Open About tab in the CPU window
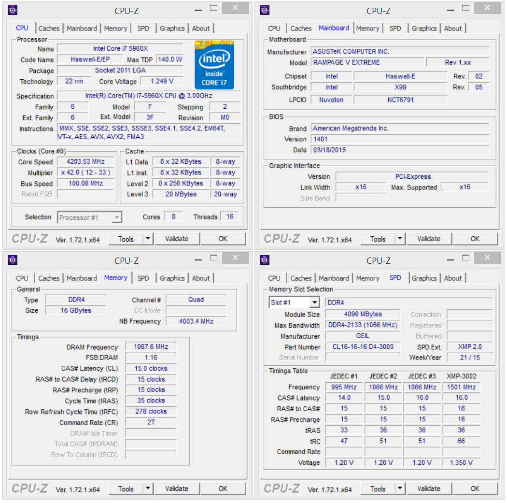This screenshot has height=503, width=507. [x=201, y=29]
